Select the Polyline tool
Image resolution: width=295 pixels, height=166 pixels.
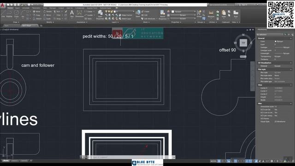coord(9,14)
